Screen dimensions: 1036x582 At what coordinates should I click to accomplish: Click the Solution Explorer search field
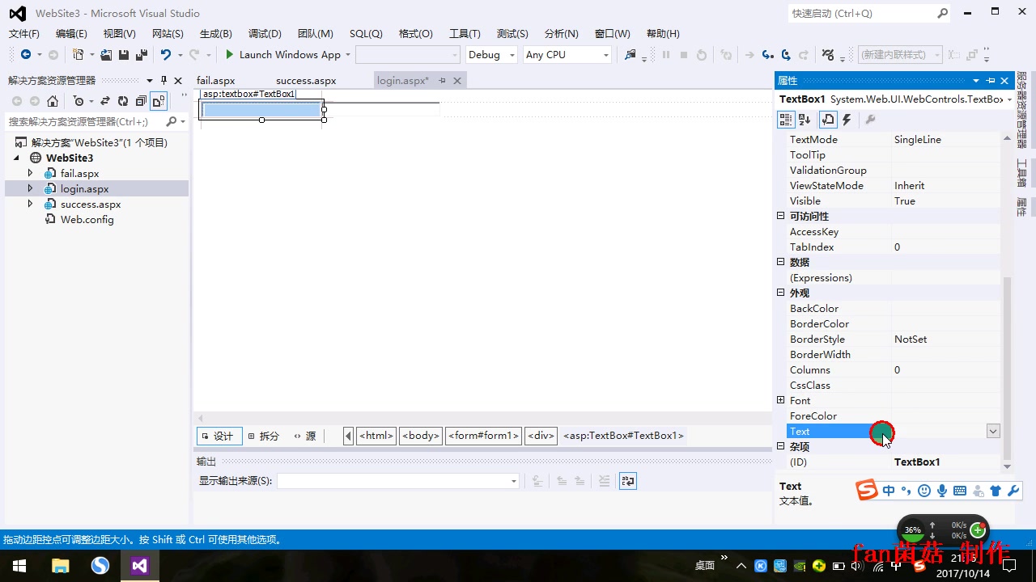[85, 121]
